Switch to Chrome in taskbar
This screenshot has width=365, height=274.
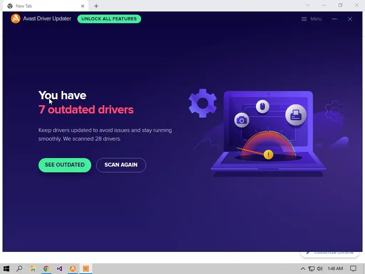[46, 269]
